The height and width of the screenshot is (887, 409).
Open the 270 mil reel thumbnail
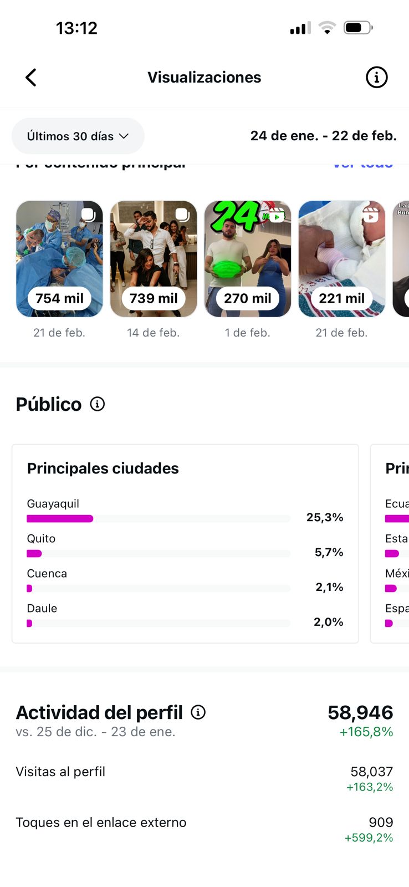[x=248, y=259]
